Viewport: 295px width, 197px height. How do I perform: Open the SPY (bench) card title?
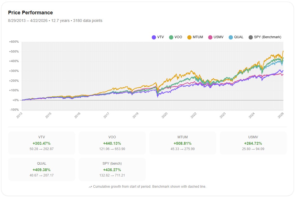click(112, 164)
